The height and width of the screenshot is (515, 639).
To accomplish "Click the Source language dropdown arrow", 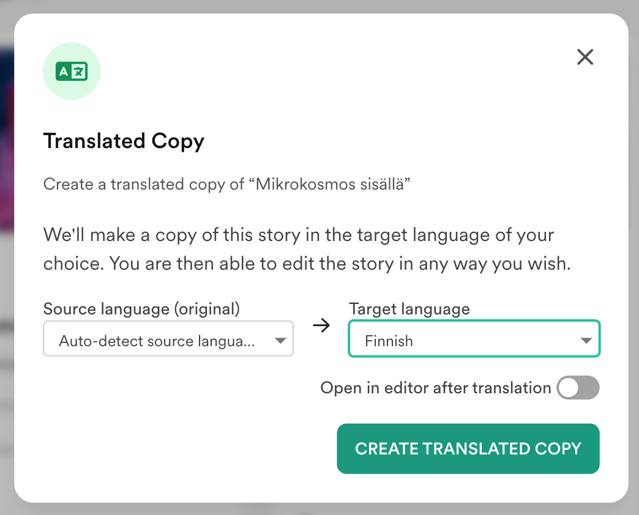I will click(280, 341).
